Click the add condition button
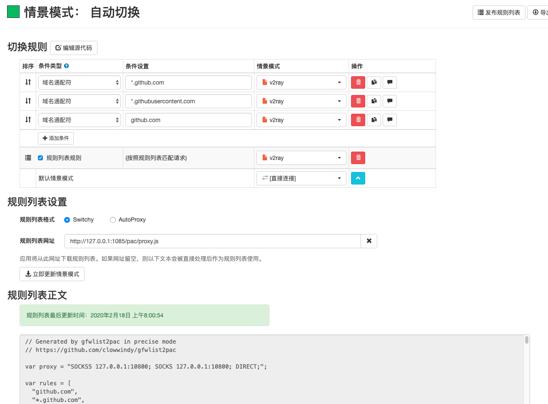Screen dimensions: 548x404 (x=55, y=138)
